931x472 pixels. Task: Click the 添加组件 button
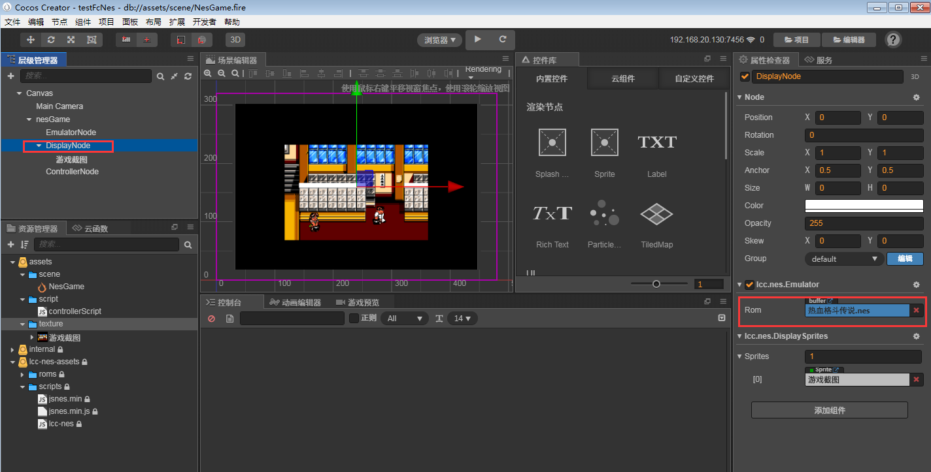[830, 410]
